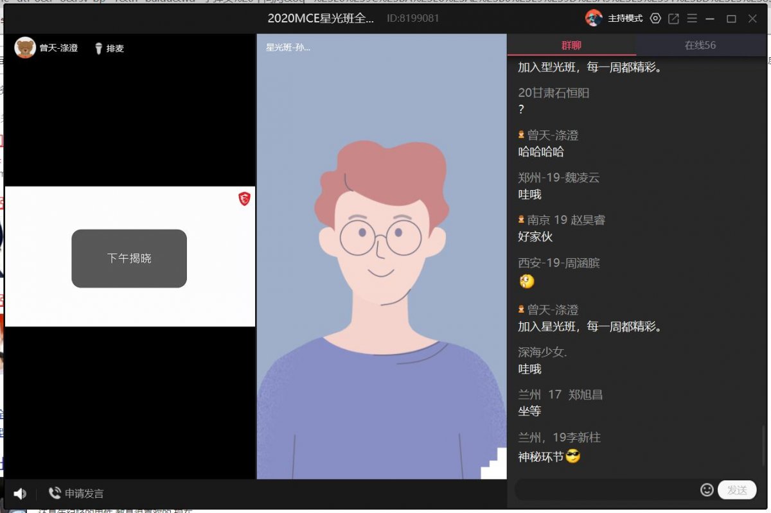The image size is (771, 513).
Task: Click the red MSI shield logo
Action: pos(244,199)
